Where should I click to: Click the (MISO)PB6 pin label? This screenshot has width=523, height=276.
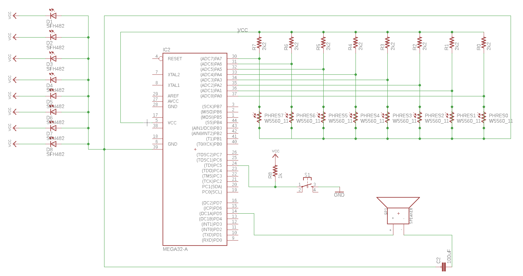point(211,112)
